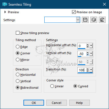Increase Transition value with up arrow
The width and height of the screenshot is (109, 109).
(88, 69)
